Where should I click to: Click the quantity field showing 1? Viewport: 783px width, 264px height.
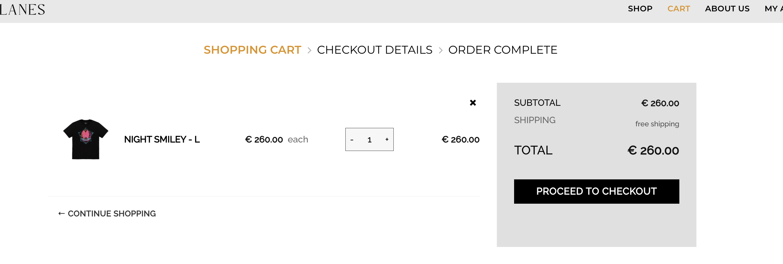click(369, 140)
